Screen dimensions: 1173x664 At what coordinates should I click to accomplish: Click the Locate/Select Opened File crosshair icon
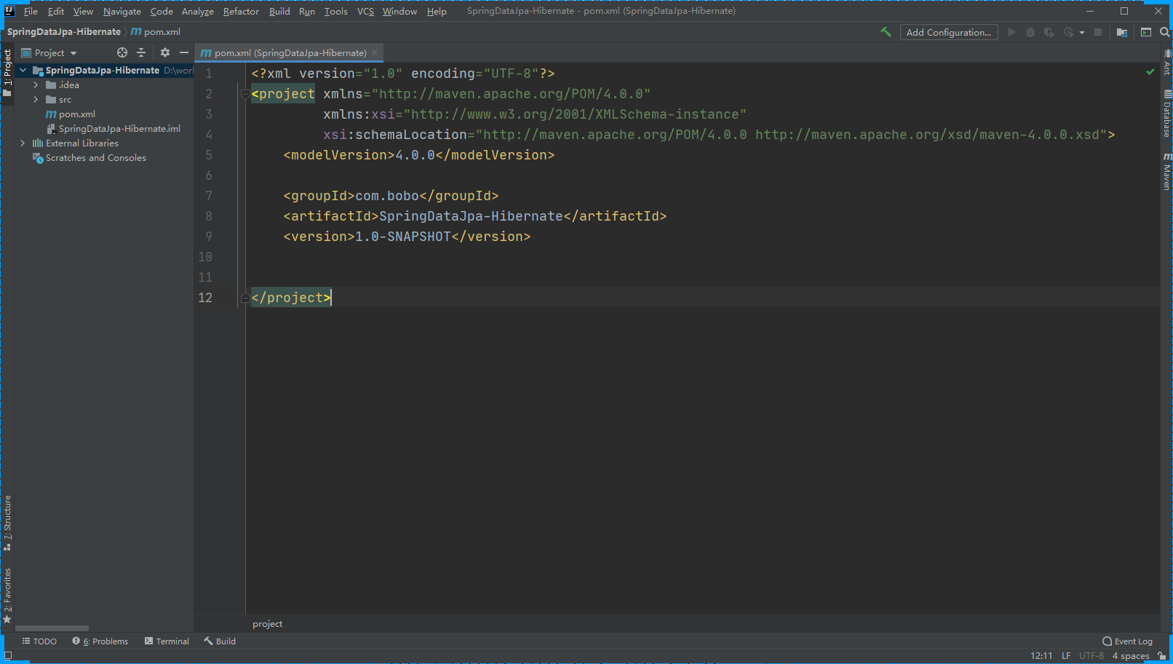tap(122, 52)
